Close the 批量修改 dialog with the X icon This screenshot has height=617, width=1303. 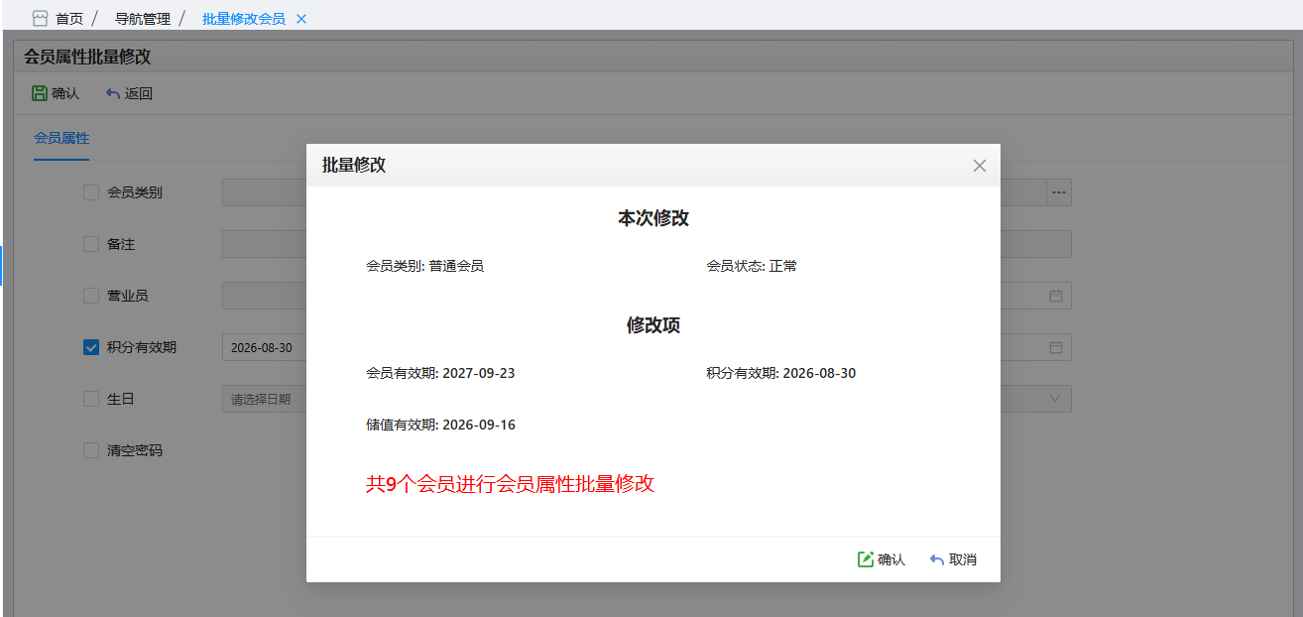(979, 166)
